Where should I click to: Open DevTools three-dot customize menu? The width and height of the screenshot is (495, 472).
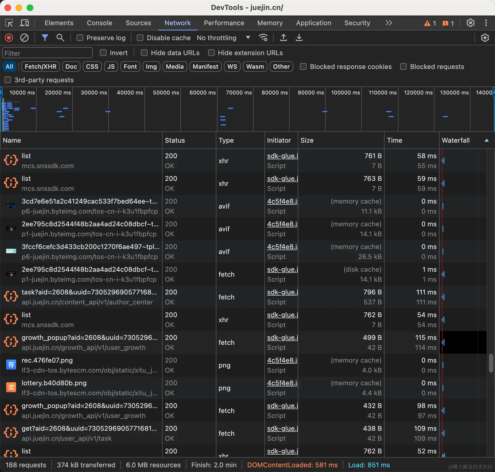click(x=486, y=23)
